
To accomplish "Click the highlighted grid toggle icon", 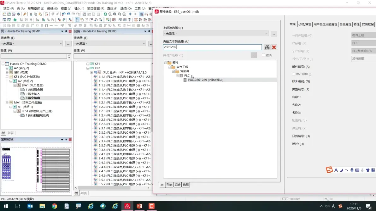I will 142,14.
